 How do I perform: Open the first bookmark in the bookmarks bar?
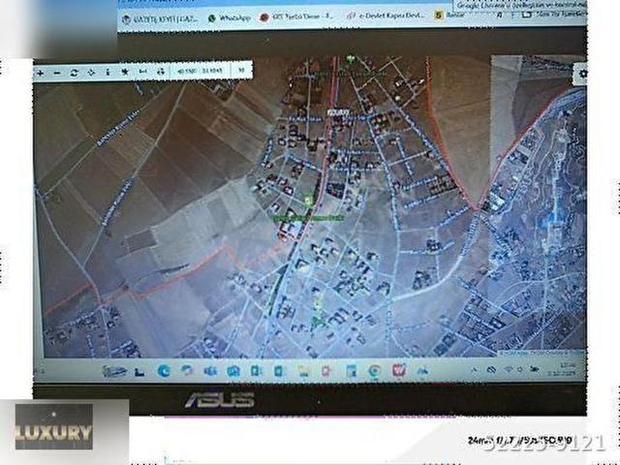tap(160, 19)
